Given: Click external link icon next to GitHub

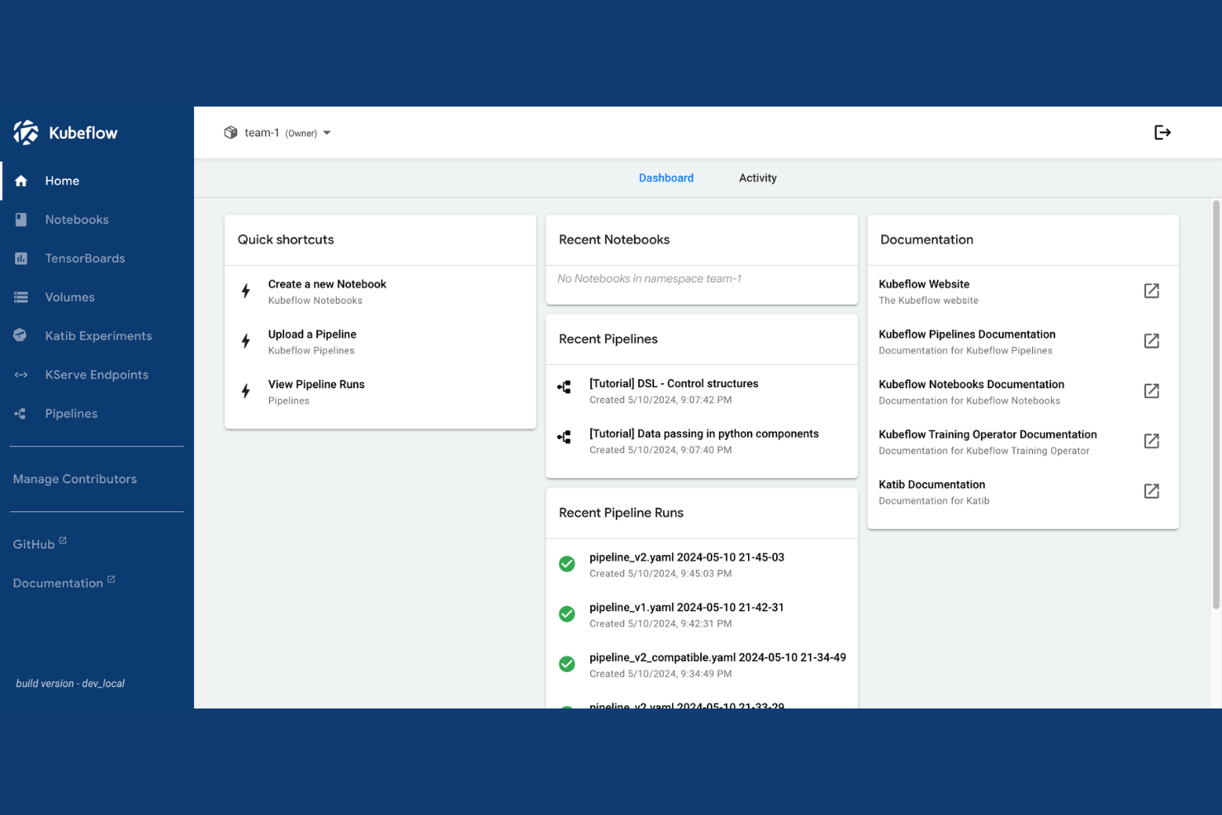Looking at the screenshot, I should 63,541.
